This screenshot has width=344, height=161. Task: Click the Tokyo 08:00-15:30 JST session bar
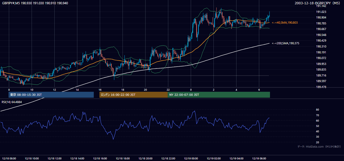click(x=51, y=95)
